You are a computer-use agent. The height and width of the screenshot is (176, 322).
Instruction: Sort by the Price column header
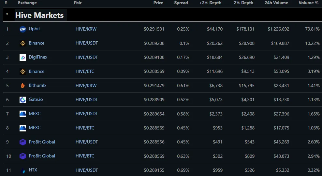tap(158, 3)
